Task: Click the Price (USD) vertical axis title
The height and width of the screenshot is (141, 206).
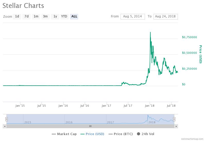Action: pos(201,54)
